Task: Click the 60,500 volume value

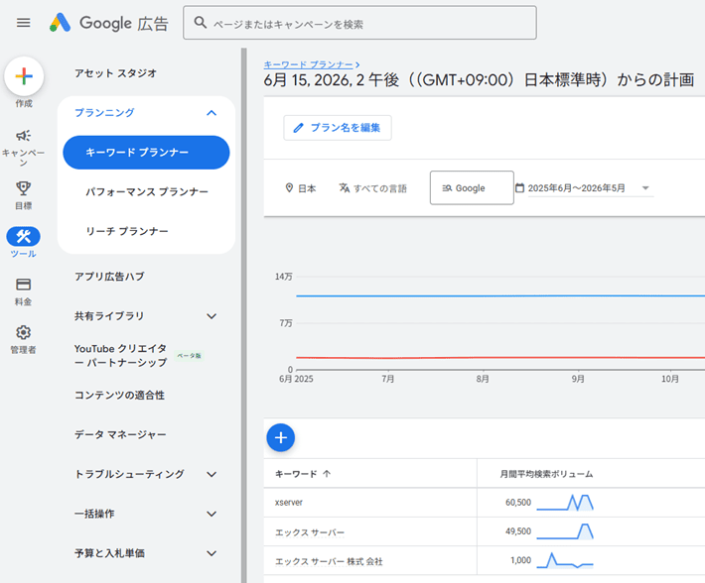Action: tap(518, 503)
